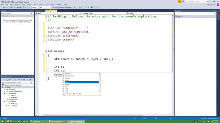
Task: Collapse the main() function outlining box
Action: pos(46,51)
